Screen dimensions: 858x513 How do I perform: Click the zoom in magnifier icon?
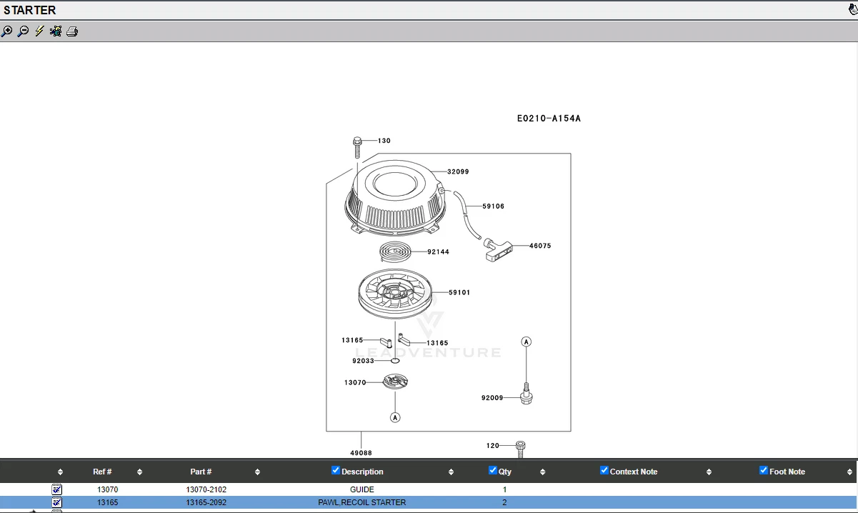7,31
